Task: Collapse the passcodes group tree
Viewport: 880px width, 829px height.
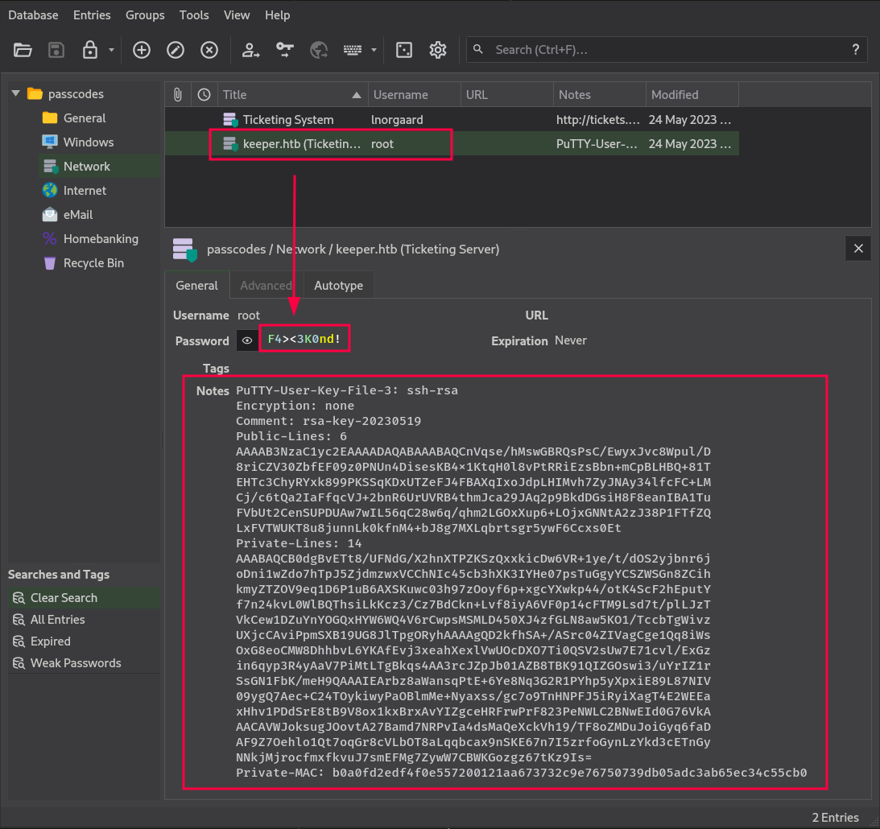Action: pyautogui.click(x=15, y=94)
